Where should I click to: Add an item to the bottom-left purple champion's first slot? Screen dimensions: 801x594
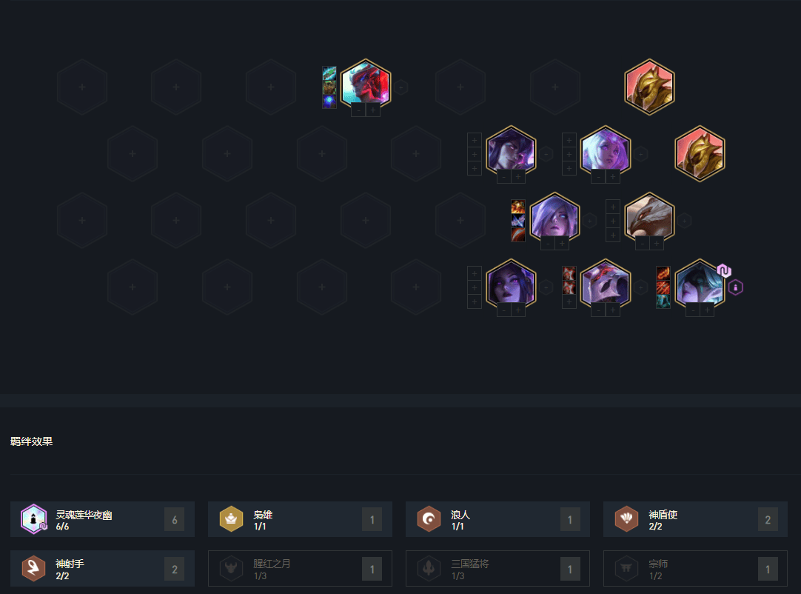pyautogui.click(x=474, y=273)
